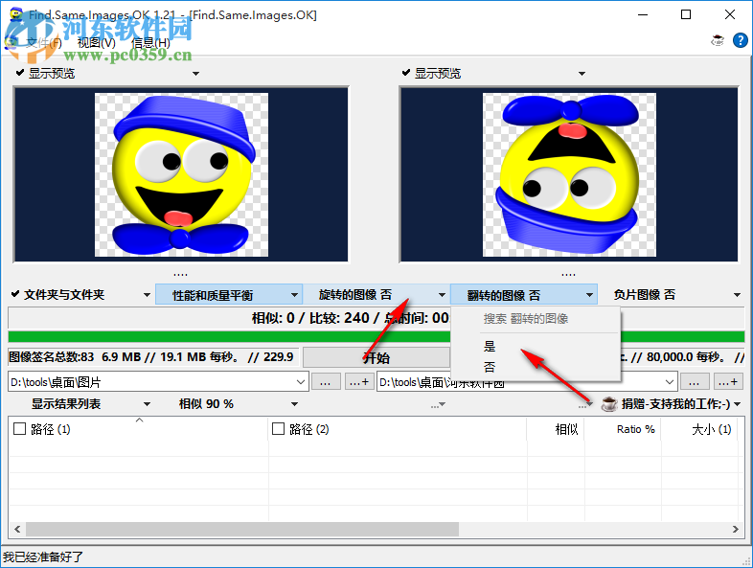Click the 我已经准备好了 status bar text
The height and width of the screenshot is (568, 753).
point(43,557)
